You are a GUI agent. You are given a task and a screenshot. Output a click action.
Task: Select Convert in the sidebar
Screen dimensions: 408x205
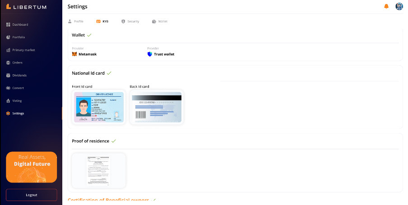(18, 88)
